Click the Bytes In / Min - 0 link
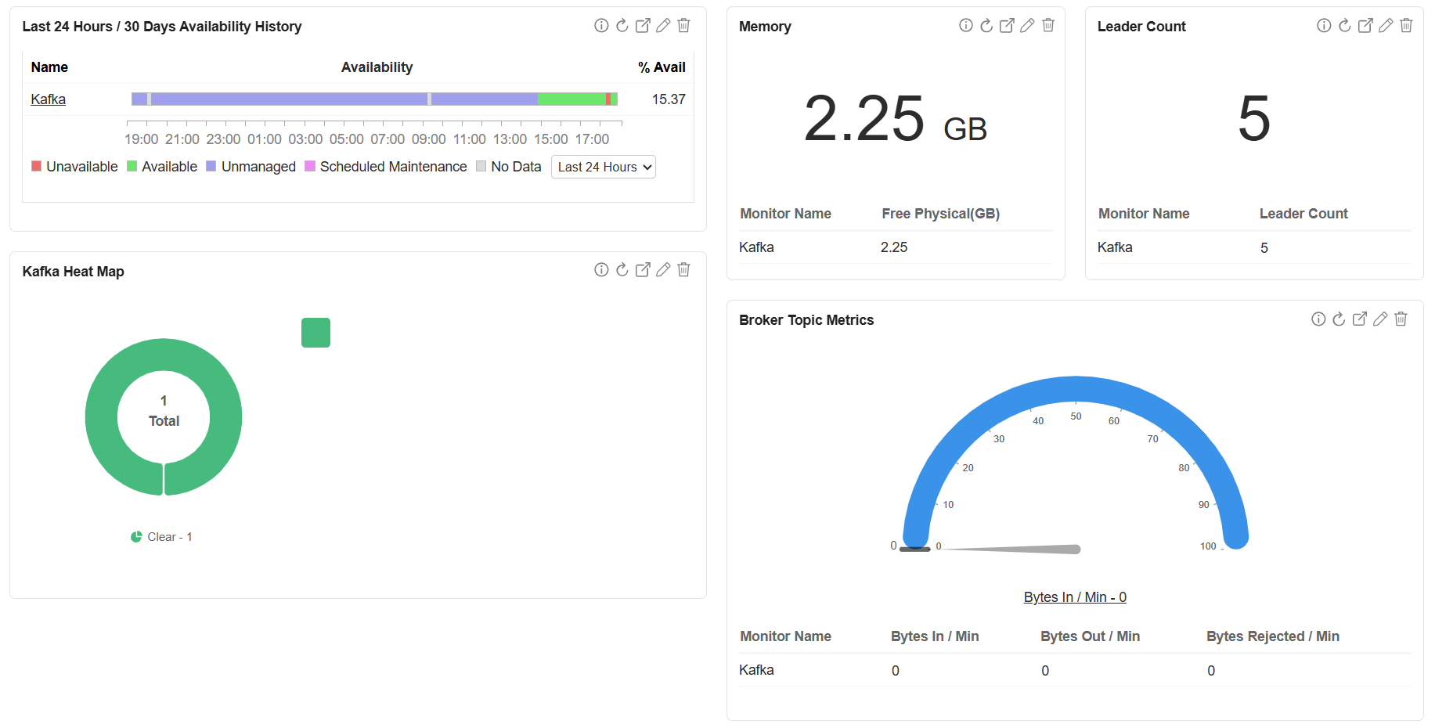The height and width of the screenshot is (728, 1435). click(1074, 596)
